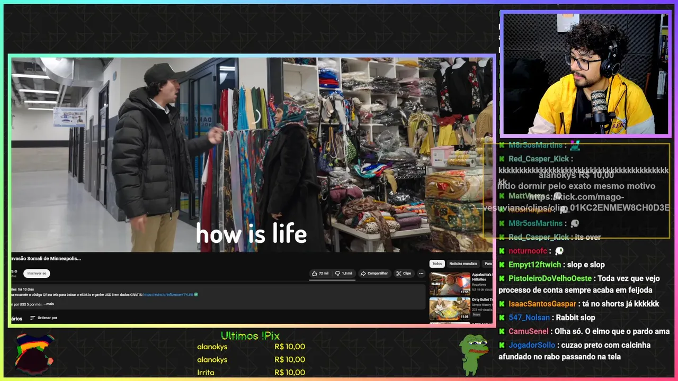The width and height of the screenshot is (678, 381).
Task: Click the streamer webcam feed
Action: coord(585,74)
